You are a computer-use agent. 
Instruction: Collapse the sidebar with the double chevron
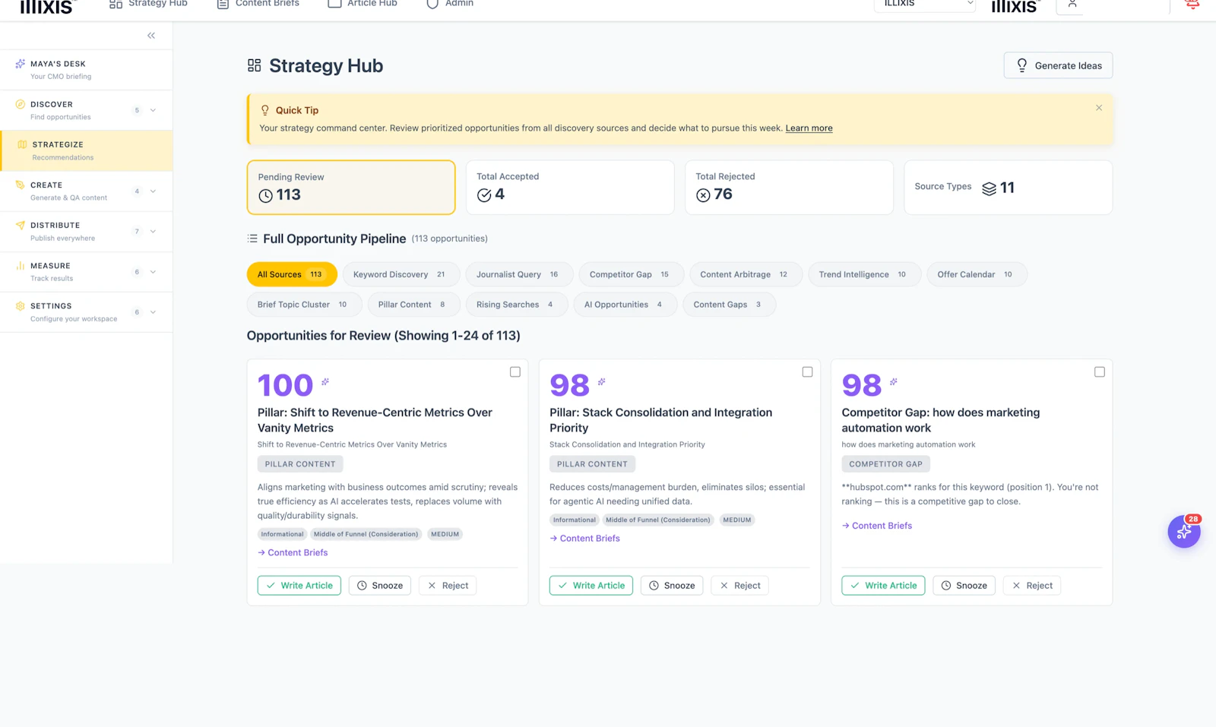point(151,36)
